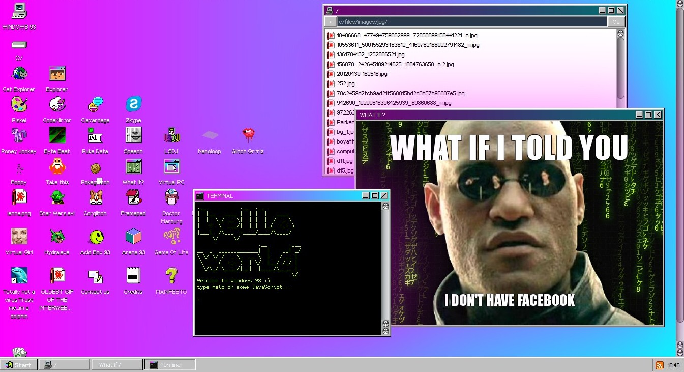
Task: Click the c/files/images/jpg/ path field
Action: 471,22
